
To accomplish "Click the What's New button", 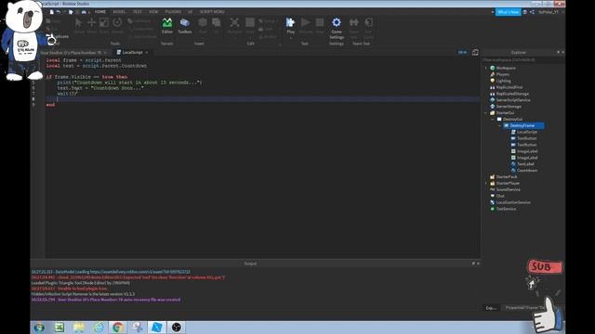I will (508, 12).
